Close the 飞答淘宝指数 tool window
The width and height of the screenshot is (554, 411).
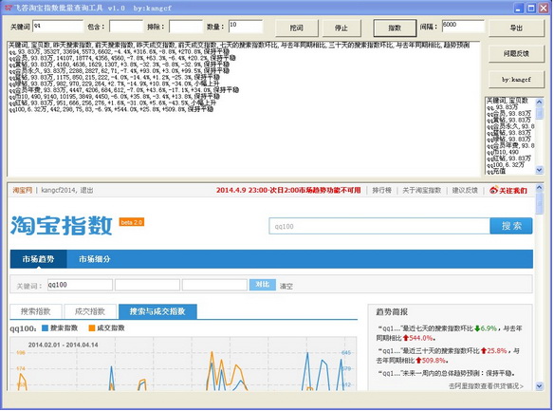[x=544, y=9]
